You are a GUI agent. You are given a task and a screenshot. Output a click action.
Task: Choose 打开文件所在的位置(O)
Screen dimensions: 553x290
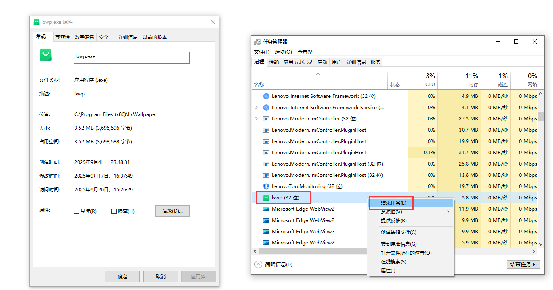410,253
